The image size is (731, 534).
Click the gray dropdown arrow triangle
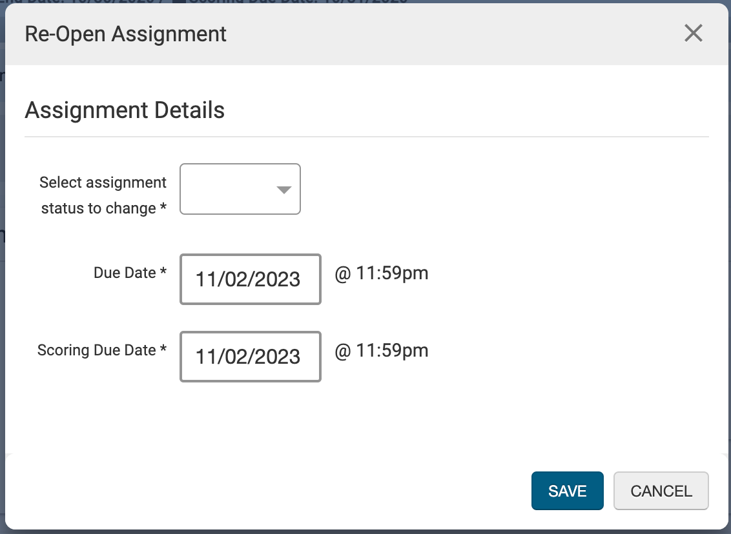(x=283, y=190)
